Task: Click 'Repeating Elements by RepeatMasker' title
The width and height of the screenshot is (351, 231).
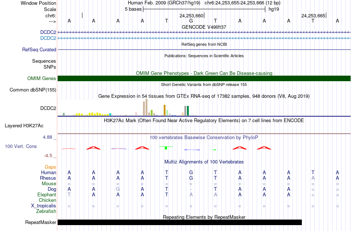Action: point(204,217)
